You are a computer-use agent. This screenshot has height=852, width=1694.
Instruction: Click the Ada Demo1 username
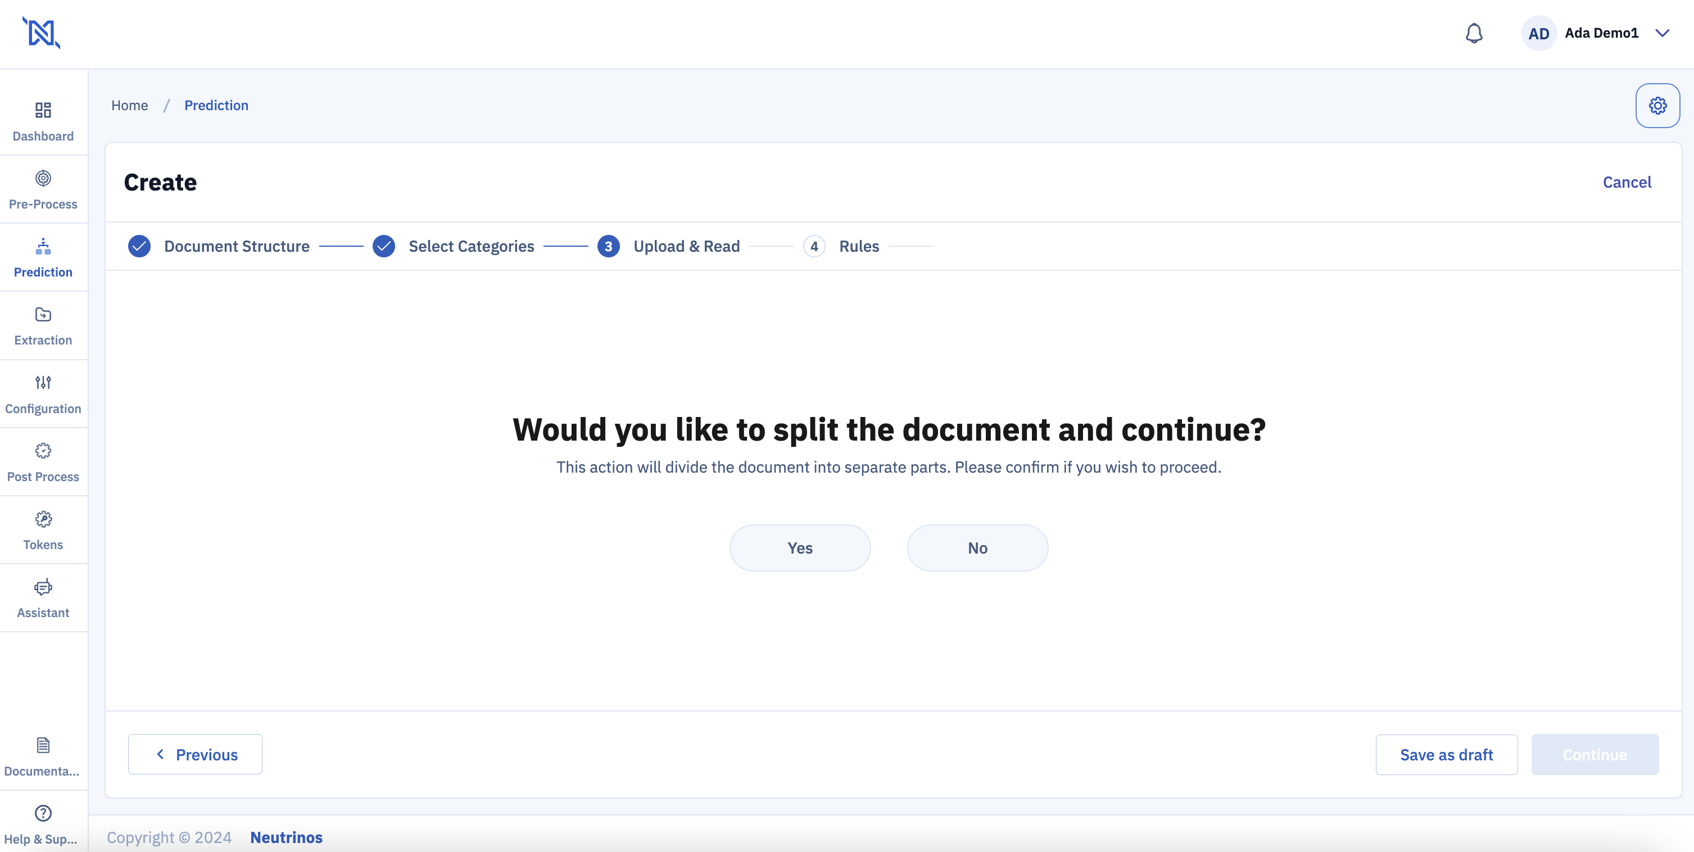1601,33
